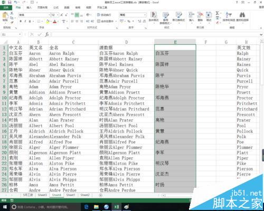This screenshot has width=264, height=211.
Task: Switch to the Data ribbon tab
Action: tap(67, 7)
